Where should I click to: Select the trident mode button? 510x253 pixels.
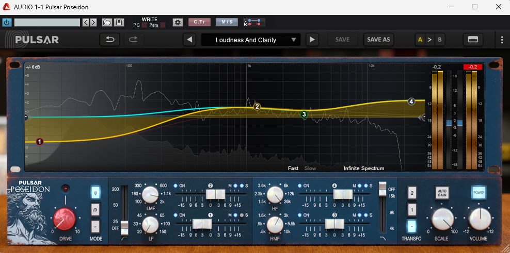[x=95, y=193]
